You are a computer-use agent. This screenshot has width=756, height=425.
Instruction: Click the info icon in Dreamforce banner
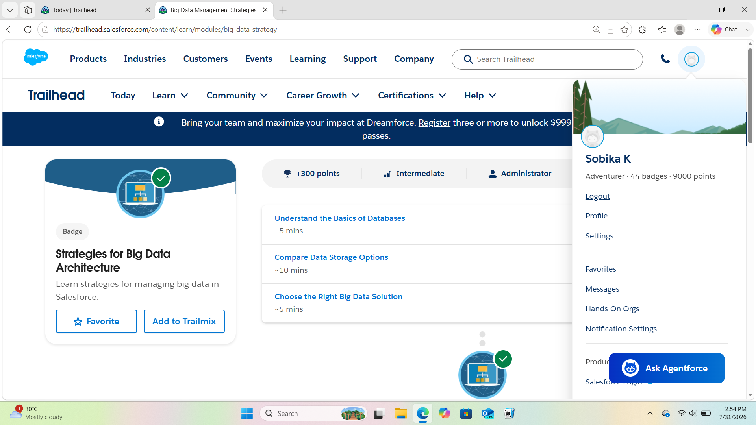tap(159, 122)
